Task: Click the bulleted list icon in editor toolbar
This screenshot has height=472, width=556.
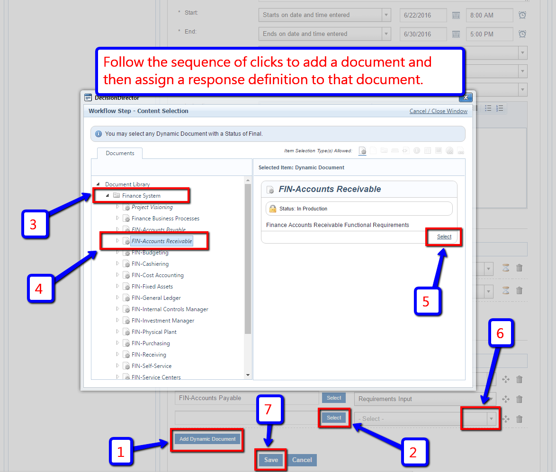Action: click(x=488, y=108)
